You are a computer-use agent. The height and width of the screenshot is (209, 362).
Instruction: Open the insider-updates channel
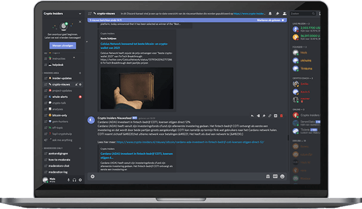click(x=62, y=78)
